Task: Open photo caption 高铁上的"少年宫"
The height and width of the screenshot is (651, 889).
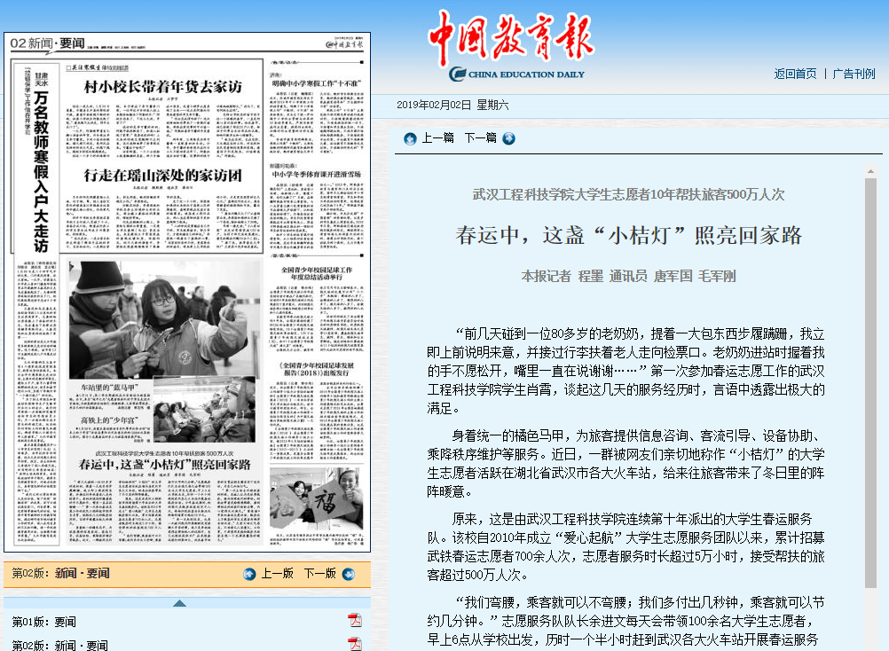Action: [x=109, y=420]
